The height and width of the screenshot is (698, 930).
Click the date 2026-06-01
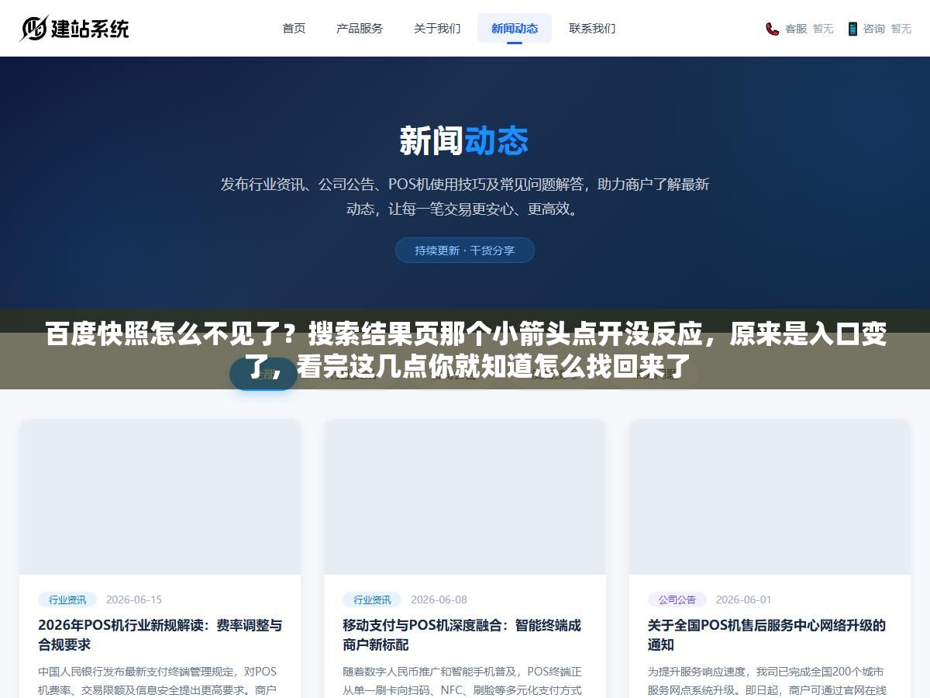(x=744, y=600)
